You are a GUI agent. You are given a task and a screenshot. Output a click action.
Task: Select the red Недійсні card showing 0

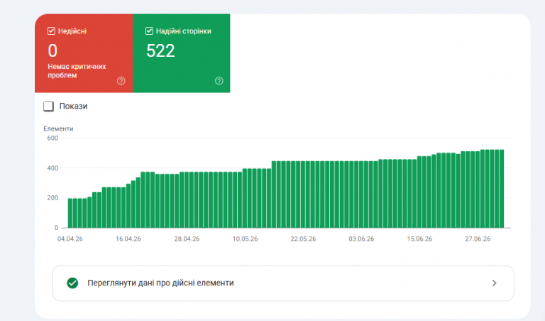pyautogui.click(x=84, y=53)
